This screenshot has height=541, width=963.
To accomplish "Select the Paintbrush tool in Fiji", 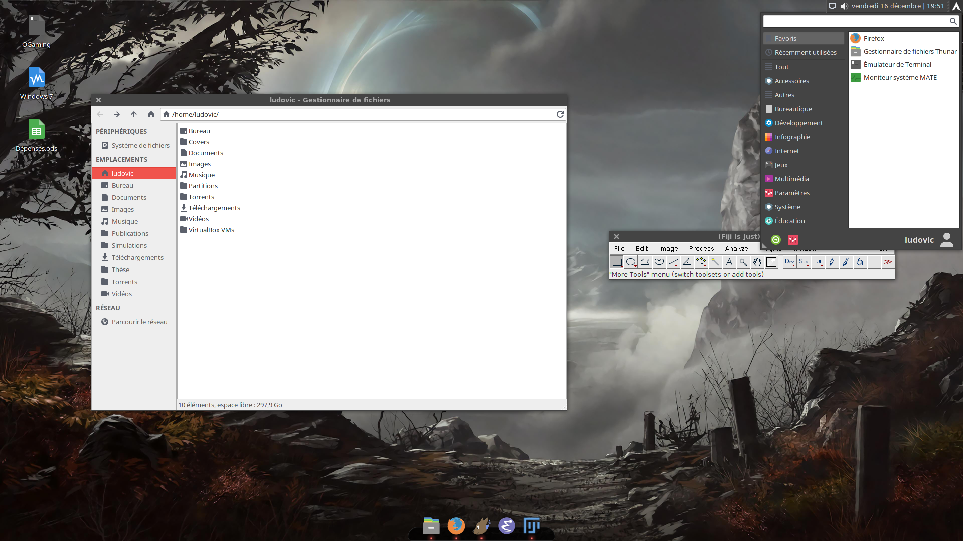I will click(x=846, y=262).
